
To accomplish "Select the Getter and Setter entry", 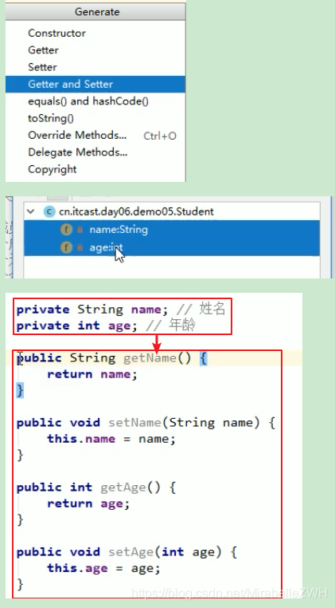I will [x=95, y=84].
